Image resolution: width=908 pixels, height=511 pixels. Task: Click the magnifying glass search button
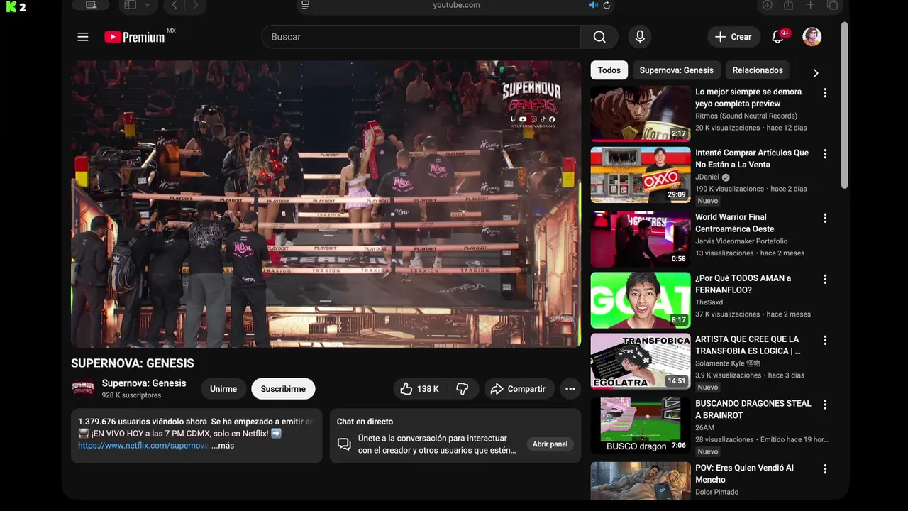tap(599, 37)
